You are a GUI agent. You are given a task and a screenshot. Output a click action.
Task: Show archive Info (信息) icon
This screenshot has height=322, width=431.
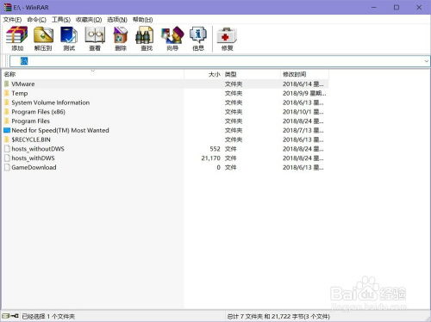[x=198, y=39]
